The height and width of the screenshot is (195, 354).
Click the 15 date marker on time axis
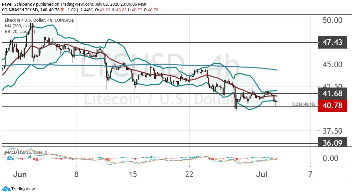click(133, 174)
